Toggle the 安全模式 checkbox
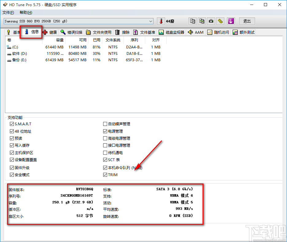The width and height of the screenshot is (287, 242). tap(12, 175)
